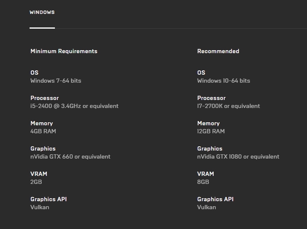Viewport: 307px width, 229px height.
Task: Click the I7-2700K or equivalent text
Action: tap(228, 106)
